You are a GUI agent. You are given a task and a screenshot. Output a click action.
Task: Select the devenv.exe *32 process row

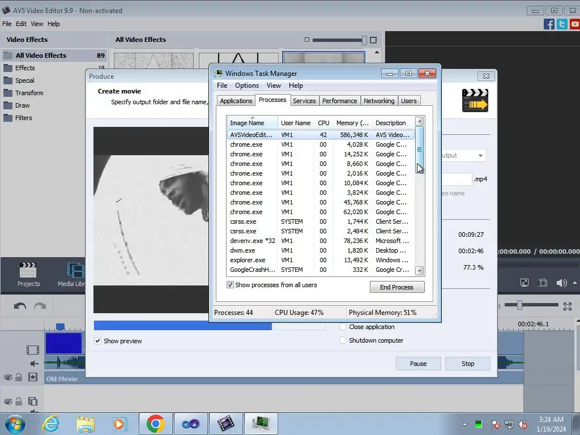coord(321,241)
